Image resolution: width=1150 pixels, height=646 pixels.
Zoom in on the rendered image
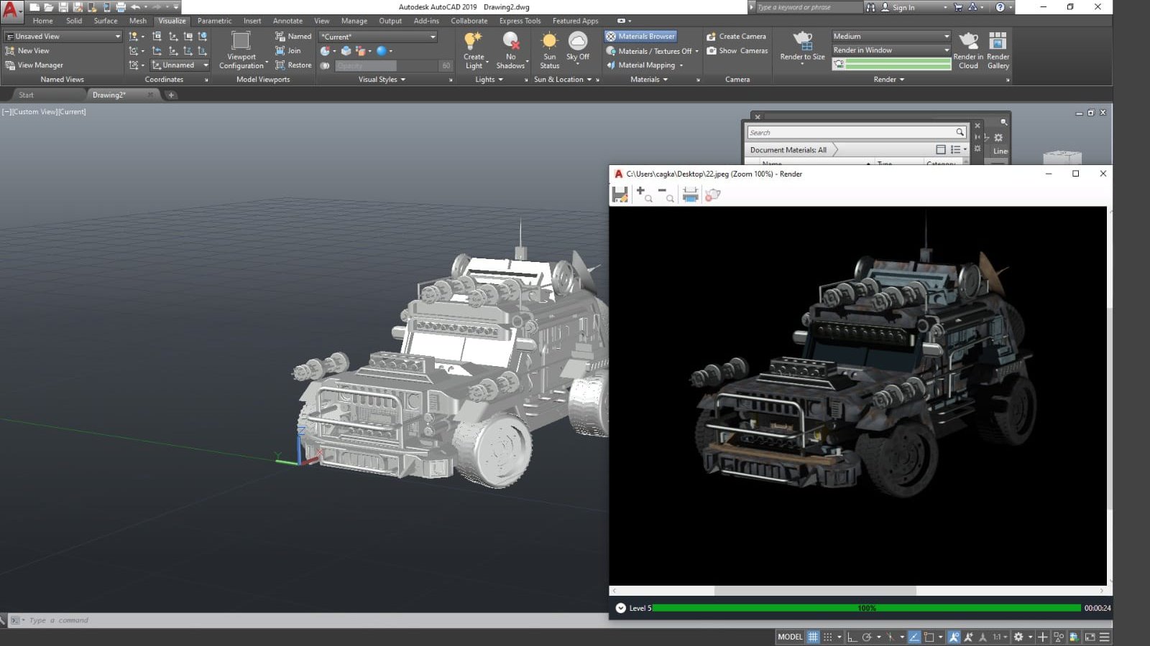point(643,195)
